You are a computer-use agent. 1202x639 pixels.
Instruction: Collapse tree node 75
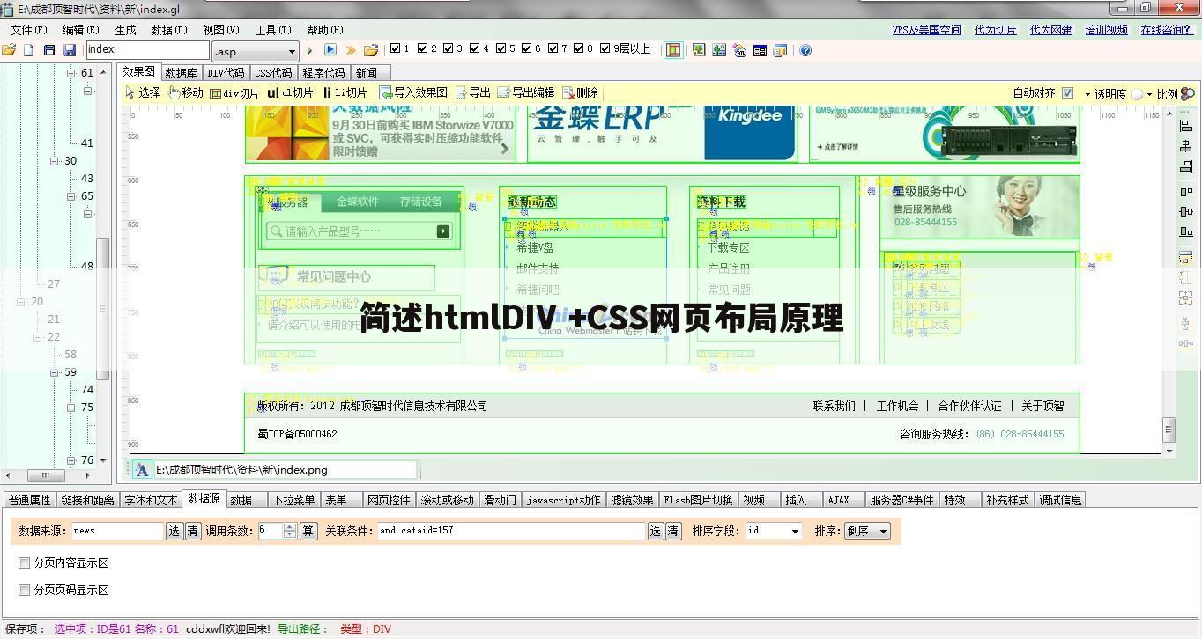coord(70,408)
